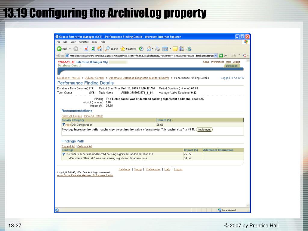This screenshot has height=231, width=308.
Task: Click the Impact value 54.64 cell
Action: point(193,158)
